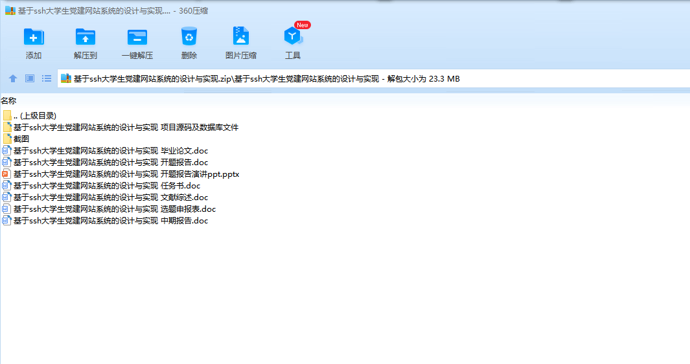This screenshot has width=690, height=364.
Task: Click the 解压到 (Extract to) icon
Action: (x=86, y=37)
